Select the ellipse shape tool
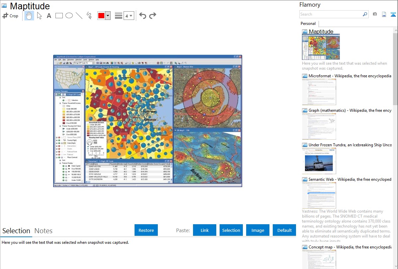 (69, 16)
